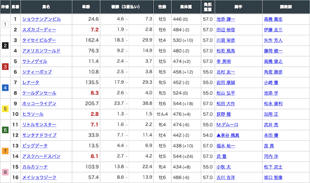Click the 複勝（3着払い） column header
The image size is (310, 183).
[x=127, y=7]
